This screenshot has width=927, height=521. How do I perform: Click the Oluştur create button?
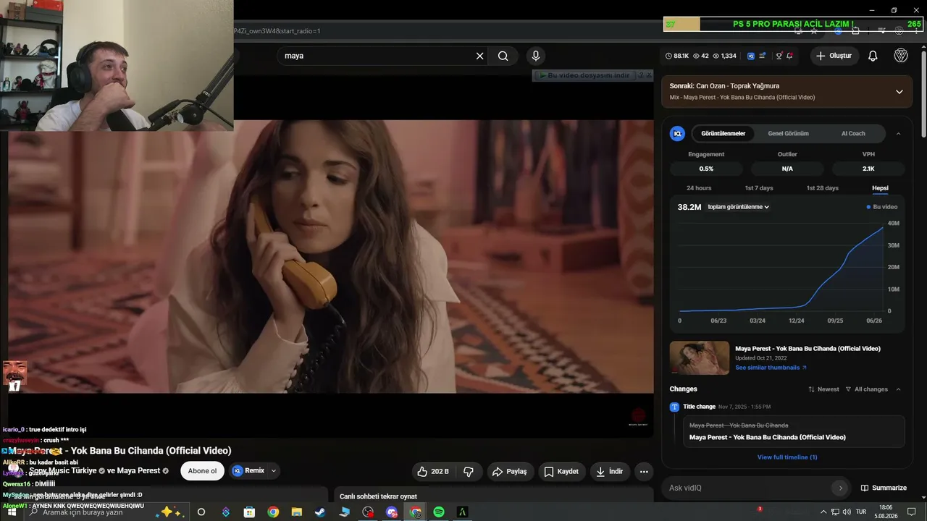[834, 56]
